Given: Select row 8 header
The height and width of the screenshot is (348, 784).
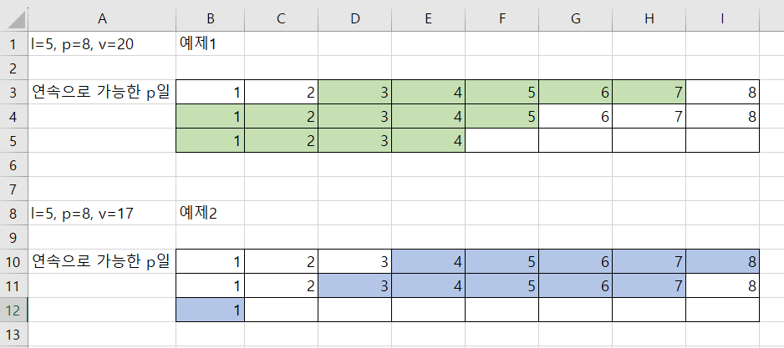Looking at the screenshot, I should (13, 213).
